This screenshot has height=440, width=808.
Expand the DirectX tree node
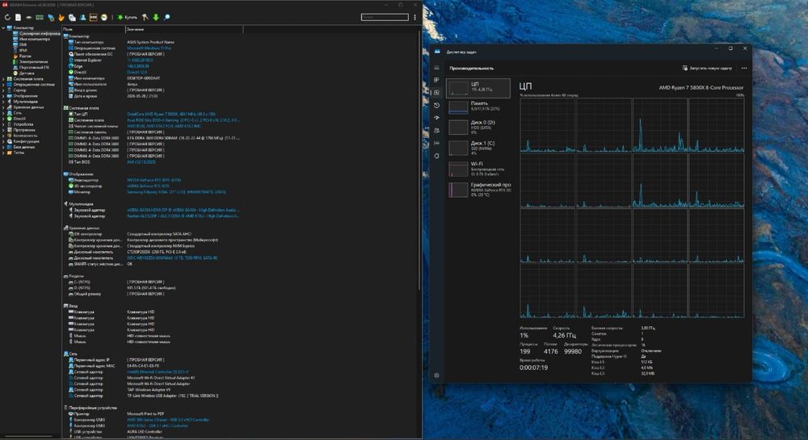pyautogui.click(x=3, y=119)
